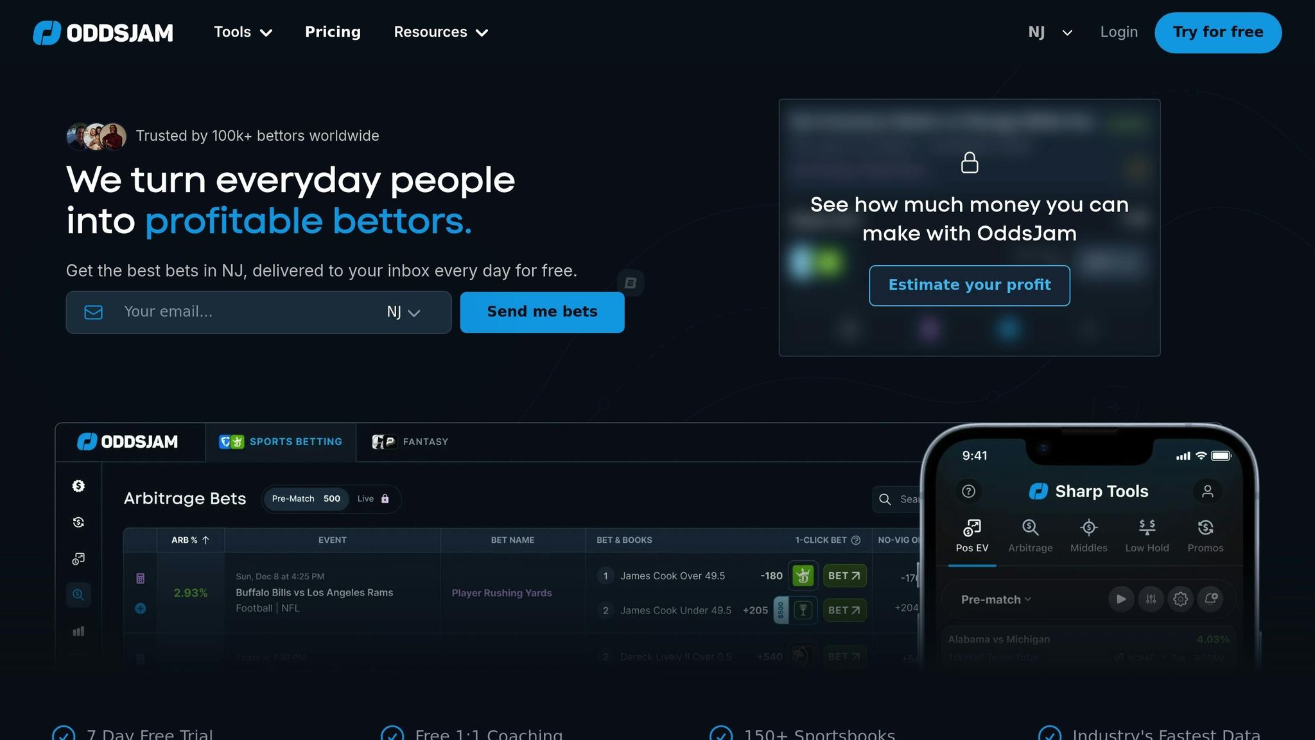
Task: Click the Player Rushing Yards bet name
Action: (x=501, y=593)
